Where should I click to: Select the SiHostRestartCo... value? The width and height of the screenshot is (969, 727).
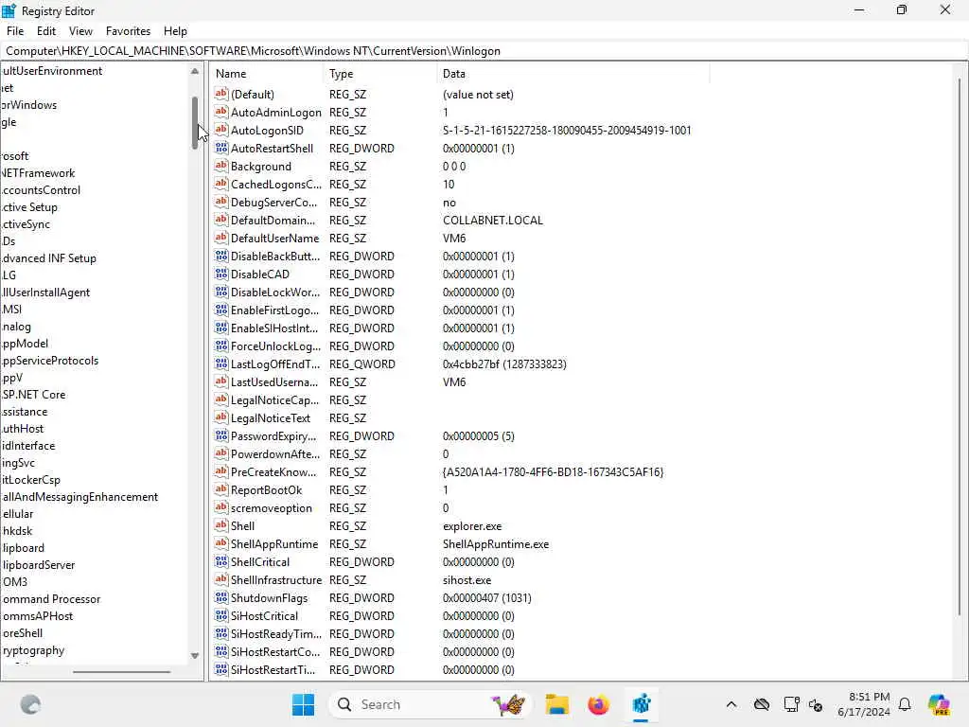click(x=275, y=651)
